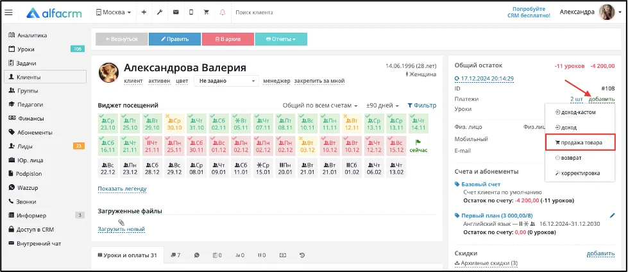Open the hamburger menu

click(8, 12)
